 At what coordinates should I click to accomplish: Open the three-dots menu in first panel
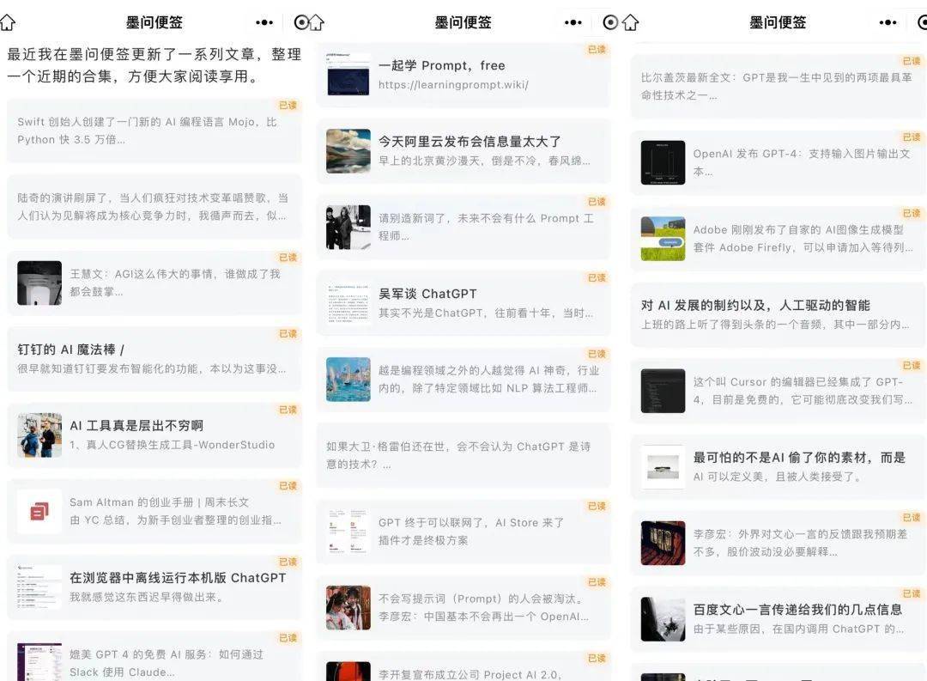click(x=264, y=22)
